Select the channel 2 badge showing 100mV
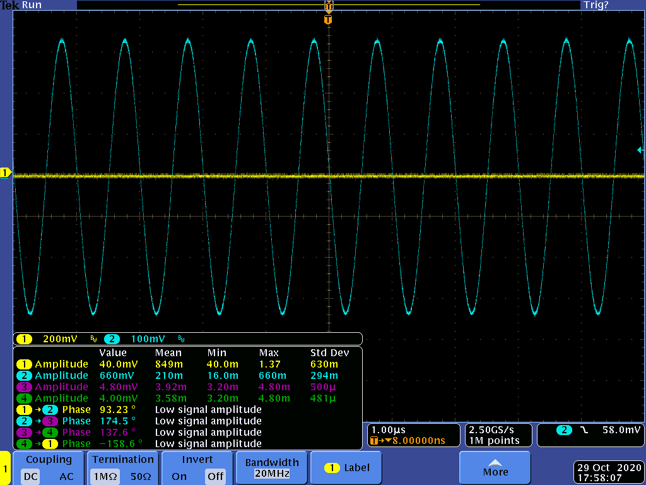The height and width of the screenshot is (485, 646). (112, 339)
